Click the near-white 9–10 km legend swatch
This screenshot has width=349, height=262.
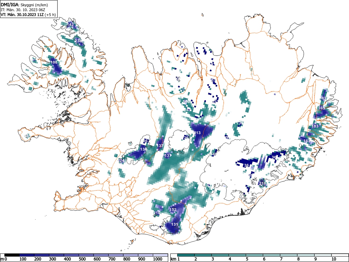(x=323, y=255)
